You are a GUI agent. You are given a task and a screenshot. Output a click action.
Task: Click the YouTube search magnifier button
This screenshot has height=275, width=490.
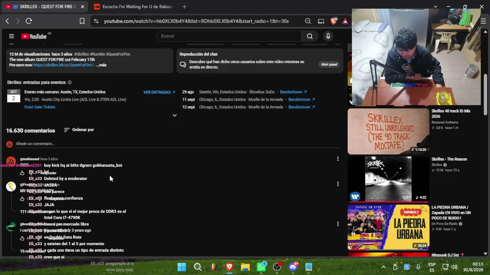click(x=310, y=36)
